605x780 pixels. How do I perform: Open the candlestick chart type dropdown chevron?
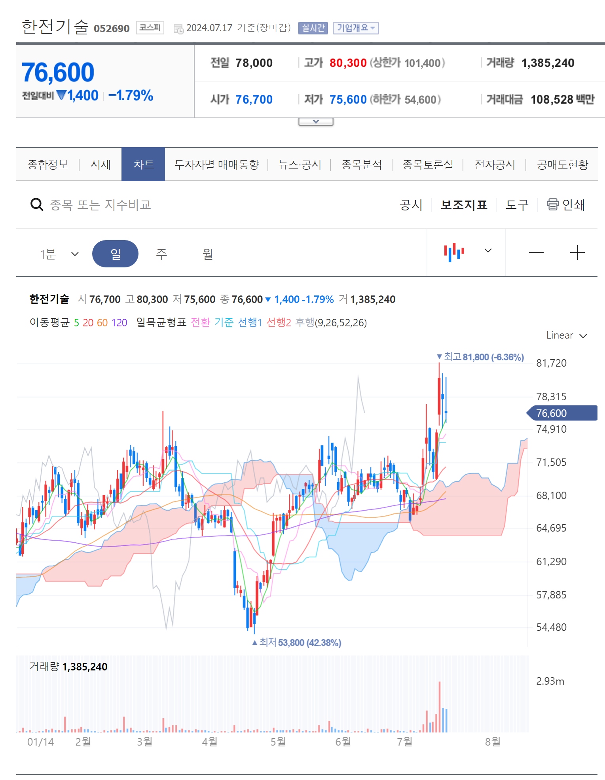click(488, 250)
